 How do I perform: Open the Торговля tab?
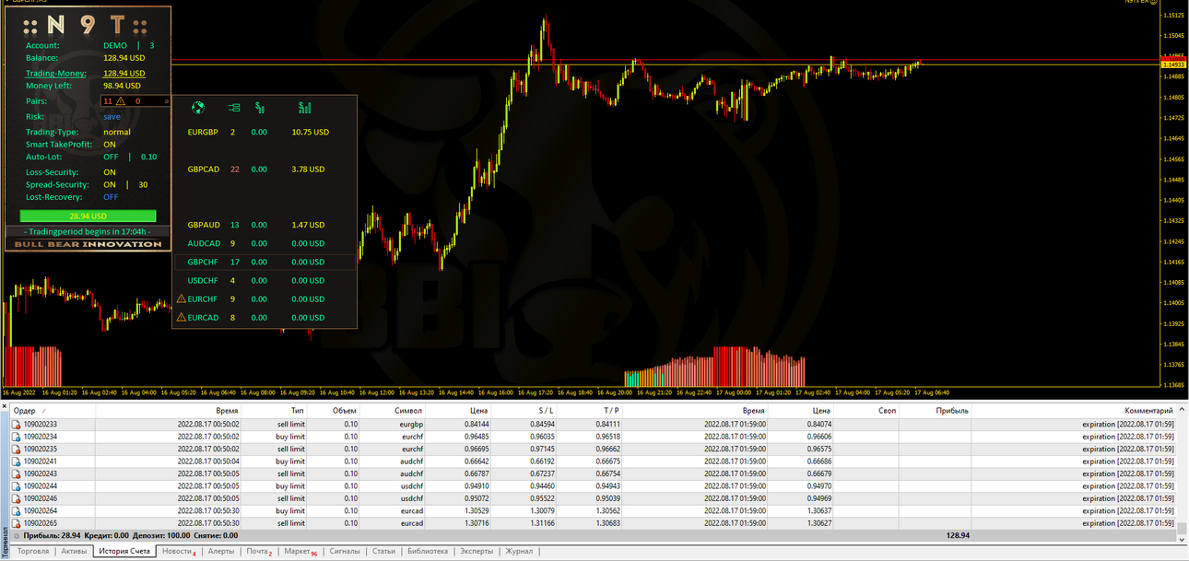(x=33, y=551)
